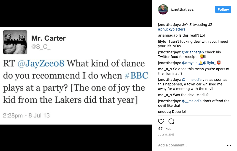Open @ariannagab mention link
Image resolution: width=237 pixels, height=151 pixels.
tap(193, 52)
